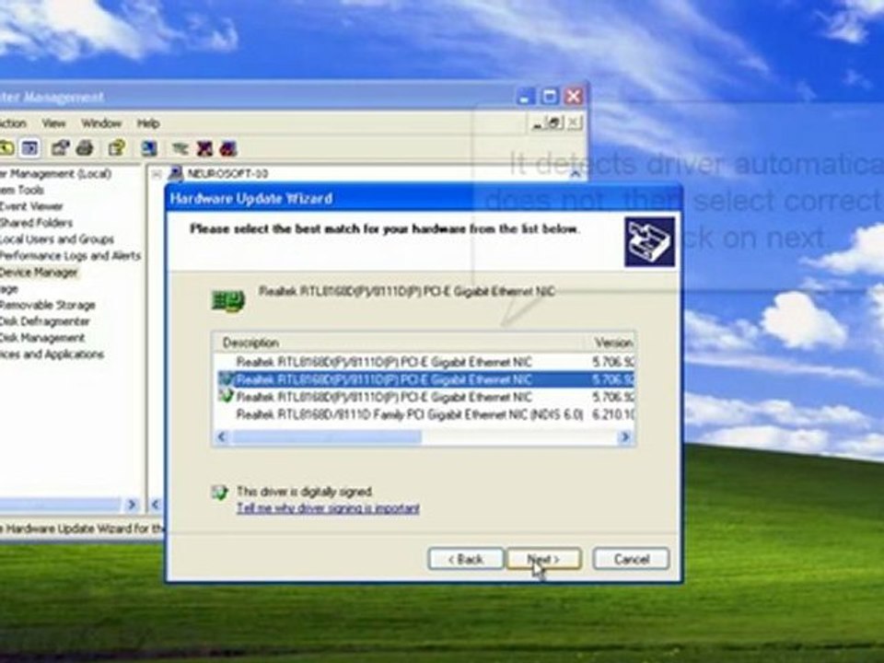This screenshot has height=663, width=884.
Task: Toggle the Show/Hide Console Tree toolbar icon
Action: click(x=29, y=148)
